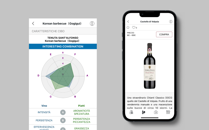
Task: Open the camera scanner icon
Action: pos(156,112)
